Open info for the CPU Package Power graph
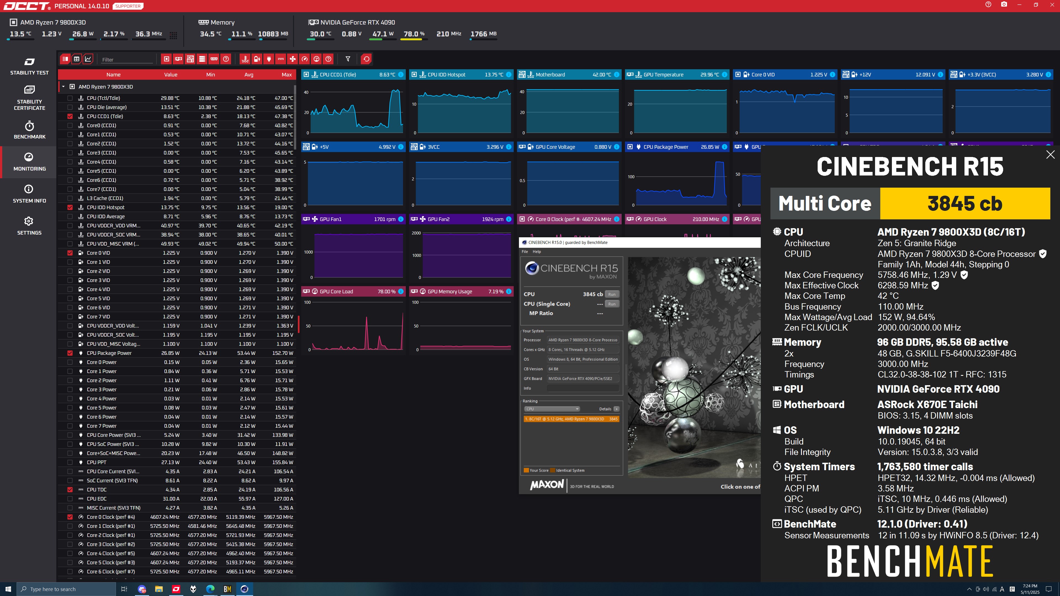The image size is (1060, 596). coord(724,147)
